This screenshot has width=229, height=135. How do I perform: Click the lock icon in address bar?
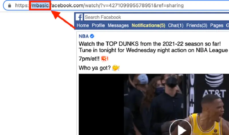click(x=9, y=5)
